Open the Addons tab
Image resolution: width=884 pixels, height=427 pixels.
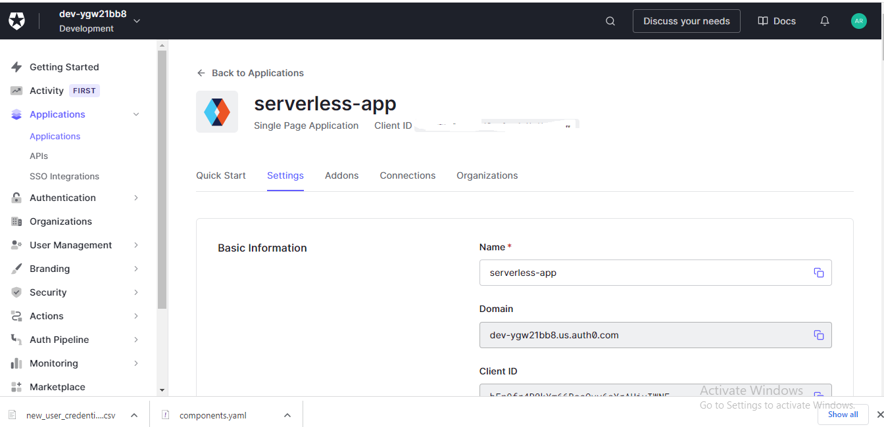tap(342, 175)
